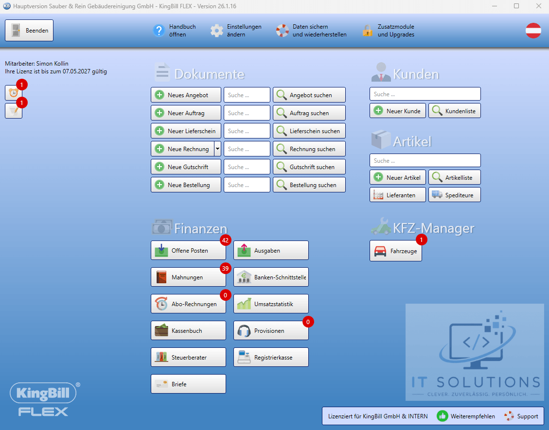The width and height of the screenshot is (549, 430).
Task: Open Steuerberater
Action: pos(188,357)
